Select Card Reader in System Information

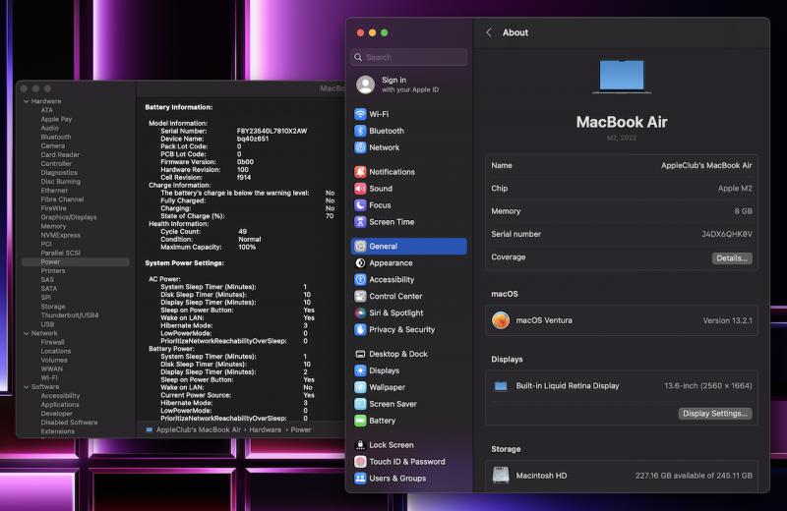(x=60, y=154)
